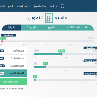Open the عن اليسر dropdown menu
The height and width of the screenshot is (97, 97).
click(53, 6)
